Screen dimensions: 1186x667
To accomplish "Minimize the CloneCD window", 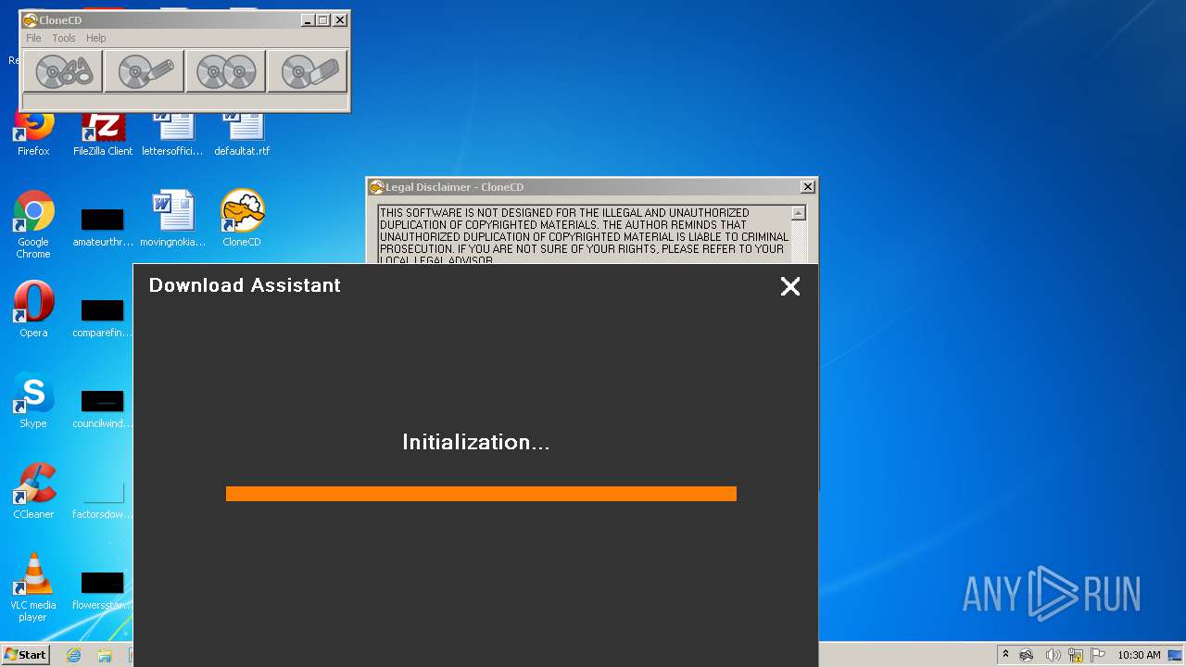I will (x=307, y=20).
